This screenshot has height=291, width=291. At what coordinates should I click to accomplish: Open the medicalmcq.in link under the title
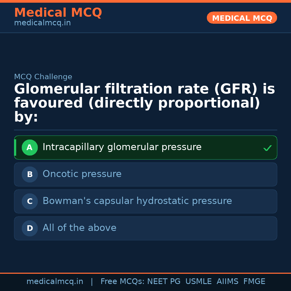[42, 23]
